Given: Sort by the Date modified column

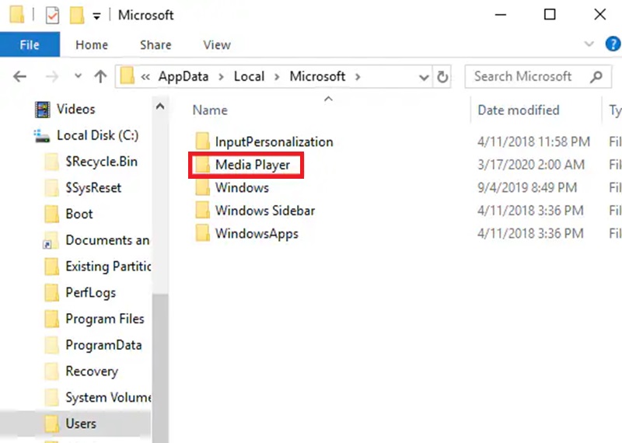Looking at the screenshot, I should tap(519, 110).
